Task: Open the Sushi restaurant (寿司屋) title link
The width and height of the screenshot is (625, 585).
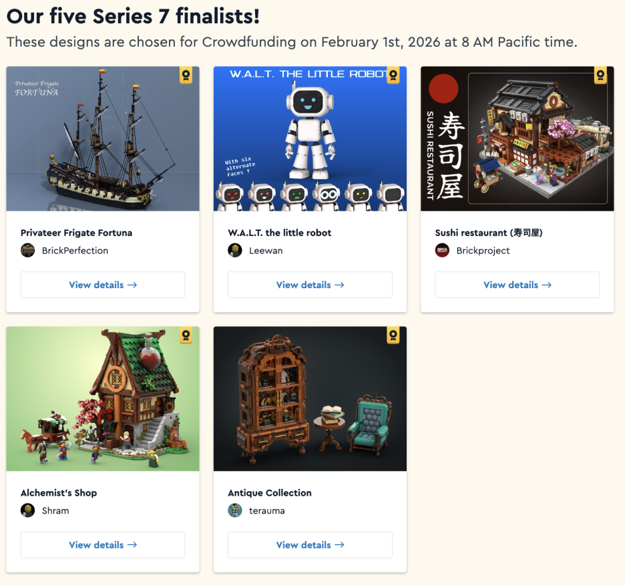Action: 489,233
